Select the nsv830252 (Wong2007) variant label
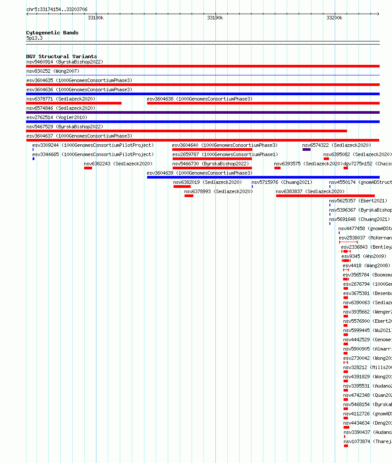 [53, 71]
